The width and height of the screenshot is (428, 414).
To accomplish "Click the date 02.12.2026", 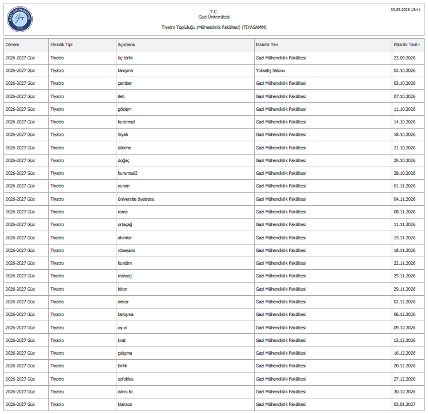I will tap(404, 302).
